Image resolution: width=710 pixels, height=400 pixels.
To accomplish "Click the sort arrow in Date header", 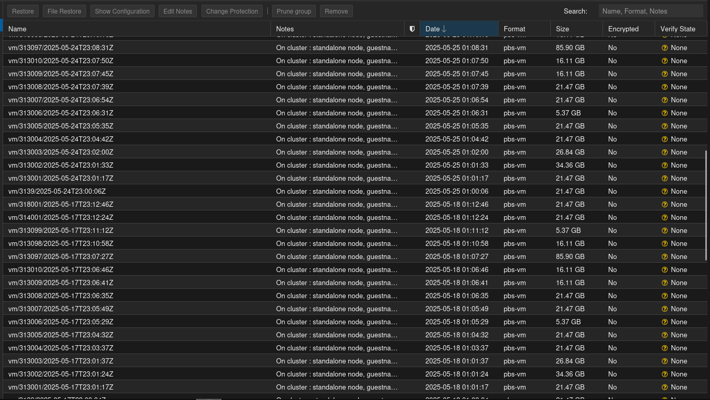I will click(444, 29).
